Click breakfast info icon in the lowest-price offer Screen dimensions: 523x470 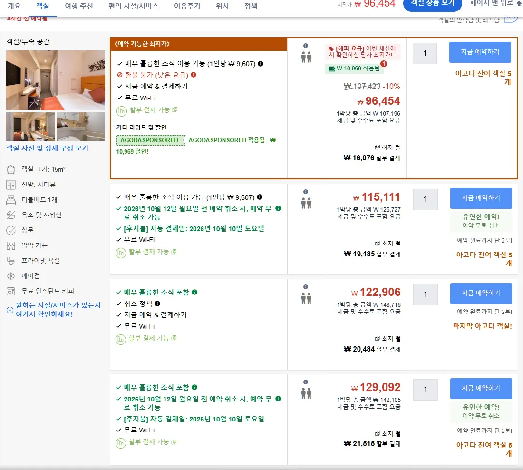pos(261,63)
